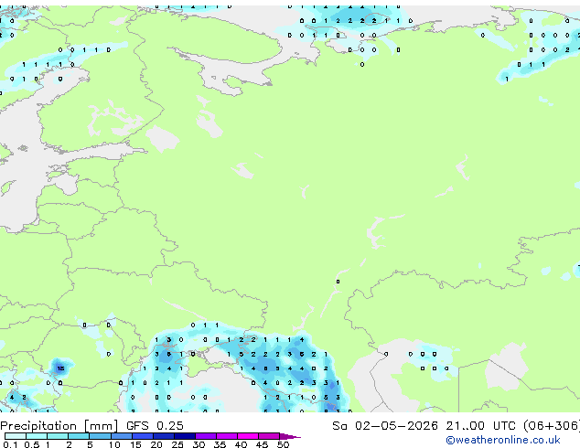Select the purple swatch between 30 and 35
Viewport: 580px width, 448px height.
(x=206, y=436)
